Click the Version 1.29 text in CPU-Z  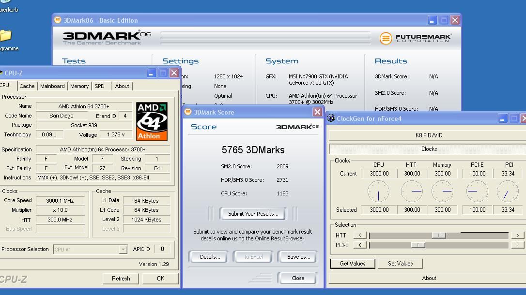pos(154,264)
